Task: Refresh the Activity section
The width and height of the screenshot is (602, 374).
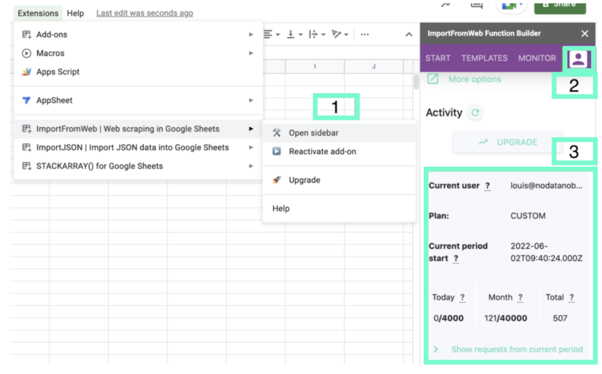Action: click(475, 113)
